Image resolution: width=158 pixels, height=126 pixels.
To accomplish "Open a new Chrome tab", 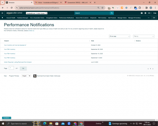I will (x=95, y=3).
